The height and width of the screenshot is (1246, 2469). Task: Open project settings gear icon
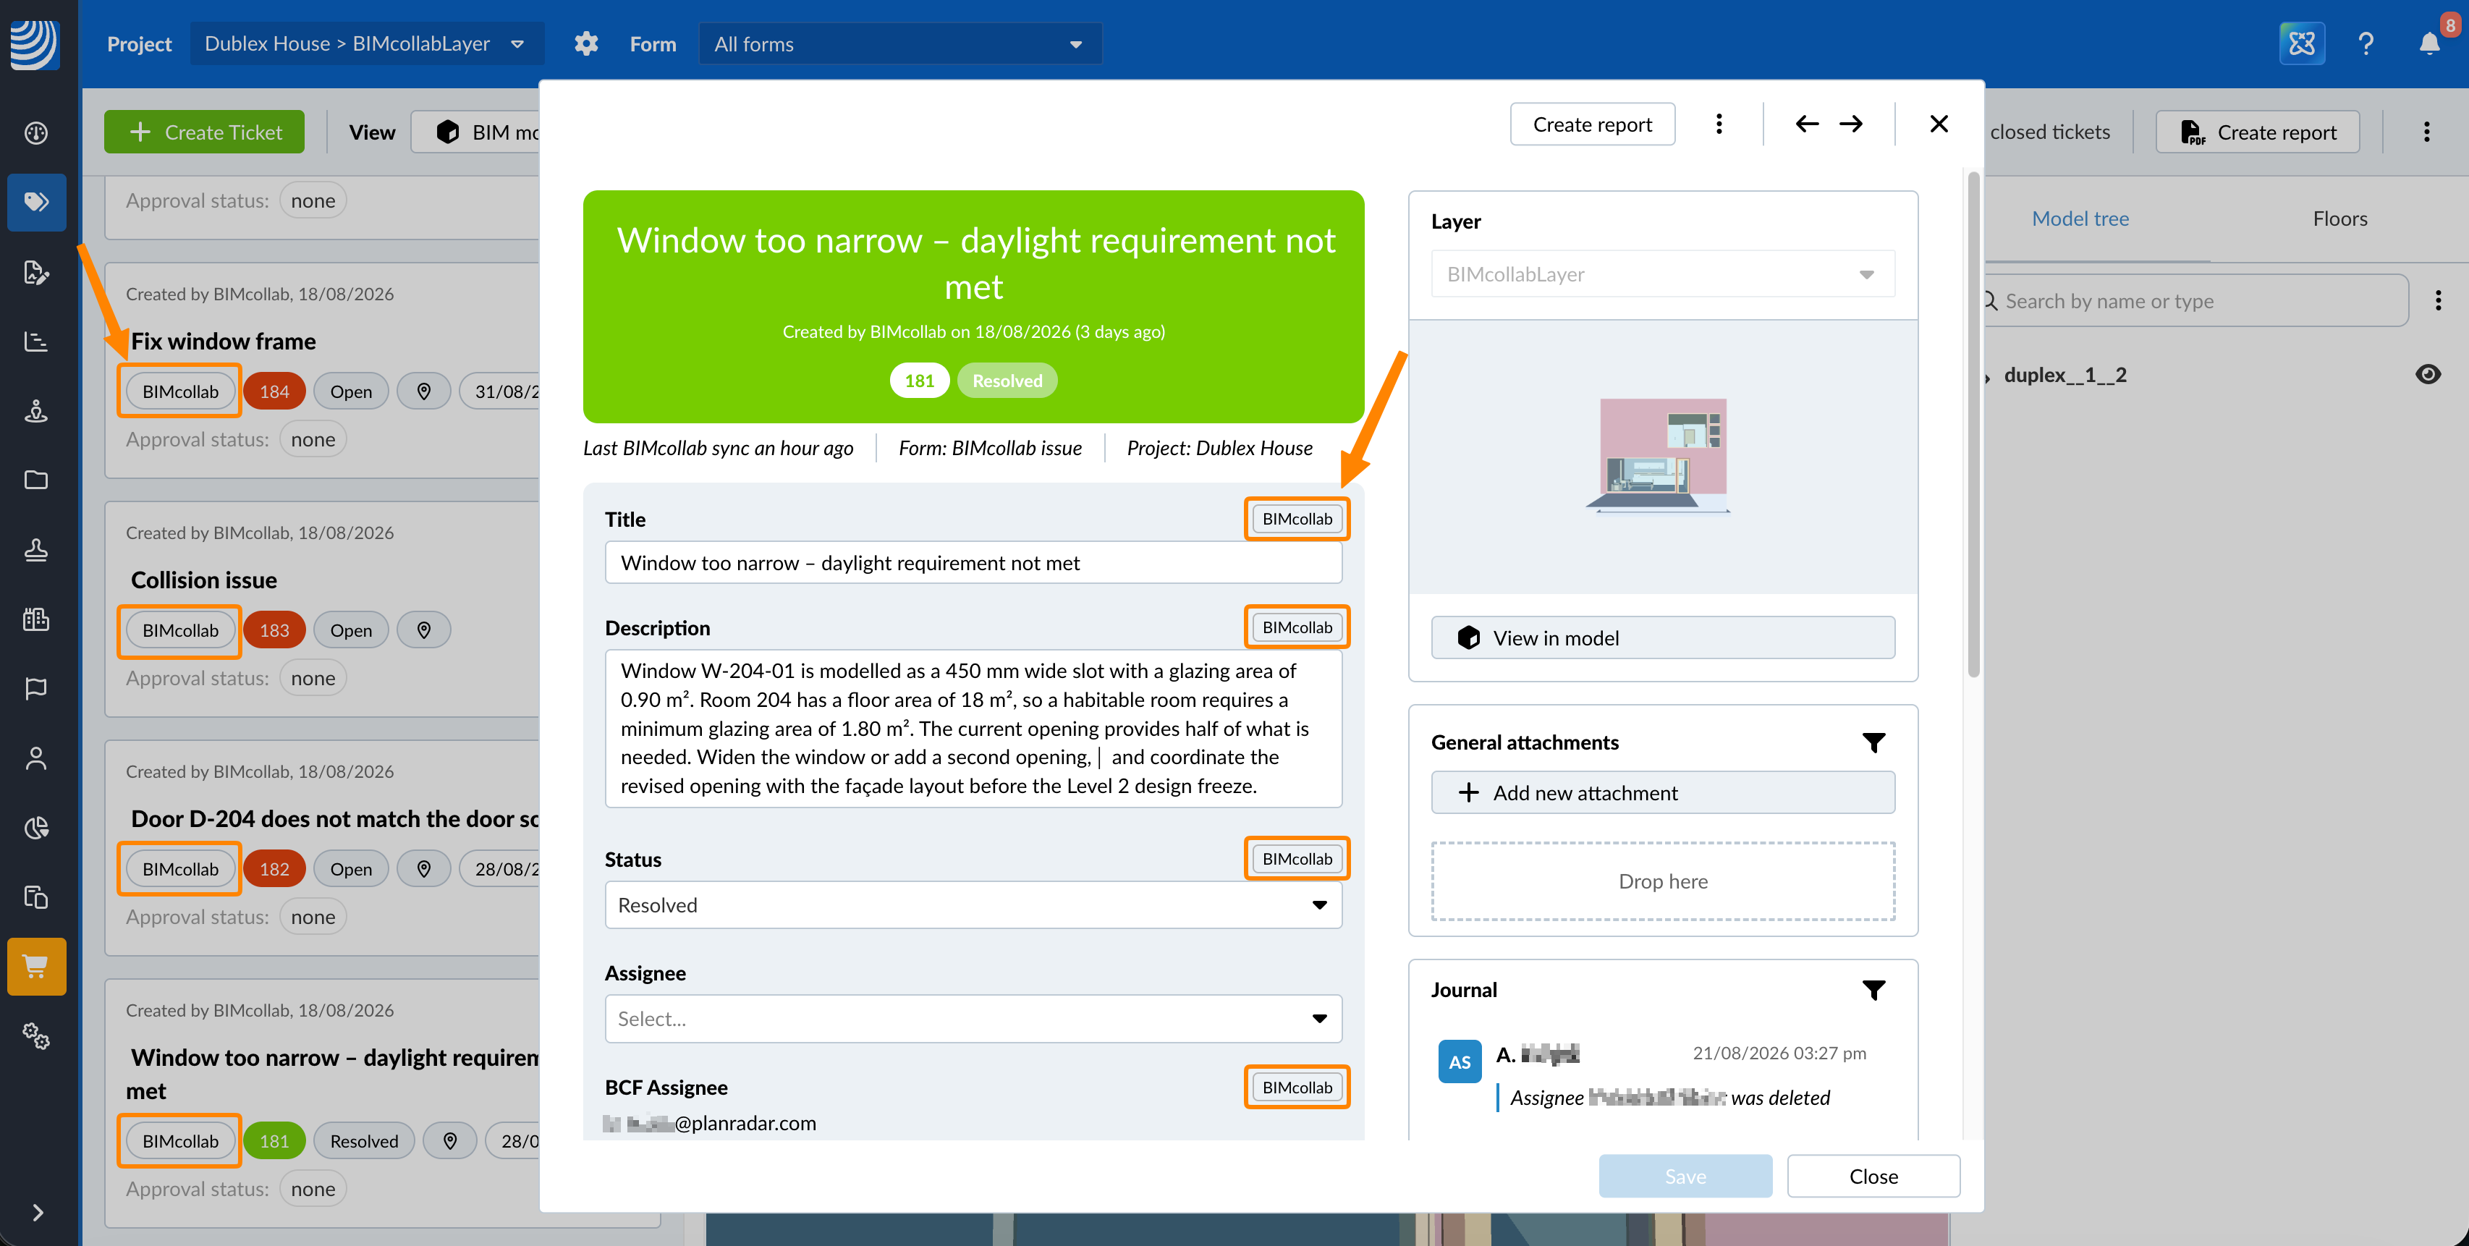point(587,44)
